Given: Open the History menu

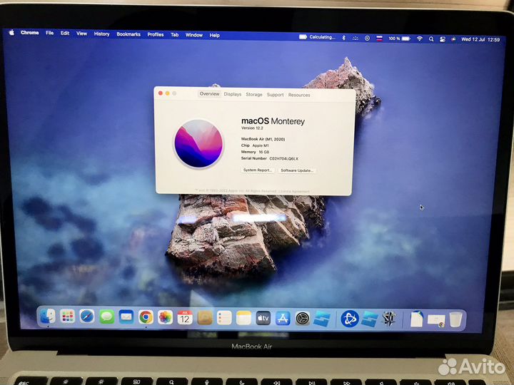Looking at the screenshot, I should 101,34.
